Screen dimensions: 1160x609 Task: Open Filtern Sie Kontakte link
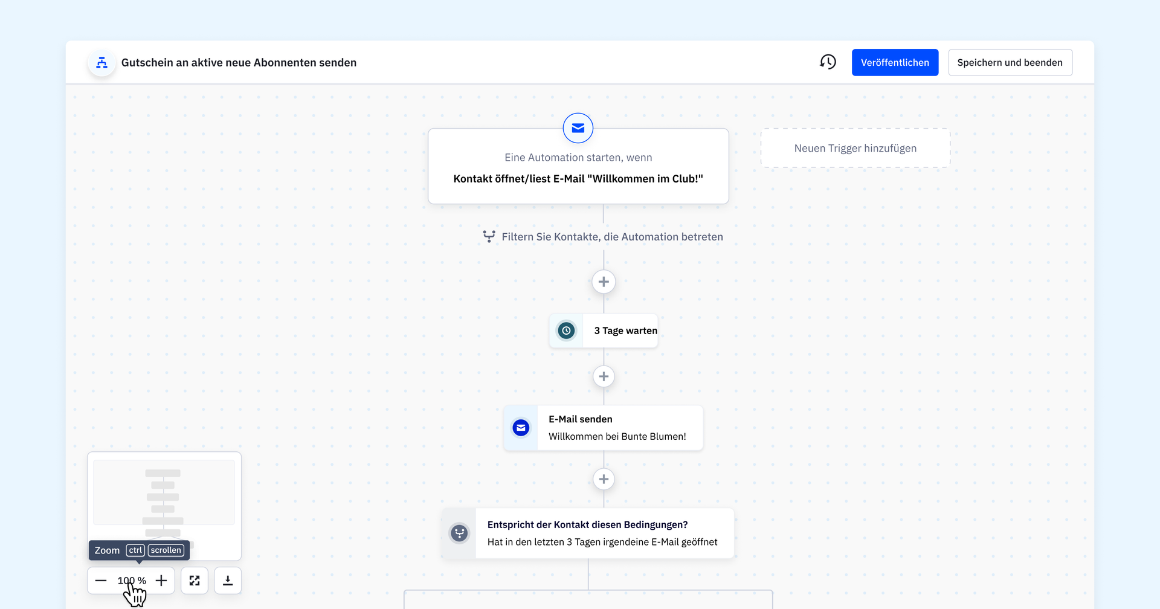tap(611, 237)
